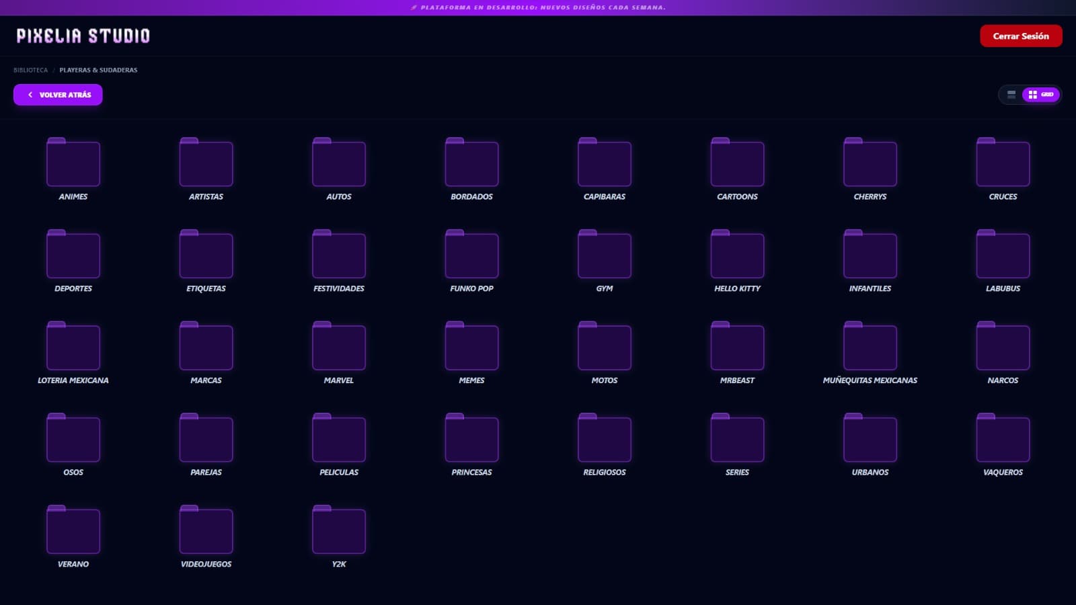Switch to list view mode
The height and width of the screenshot is (605, 1076).
[1011, 95]
